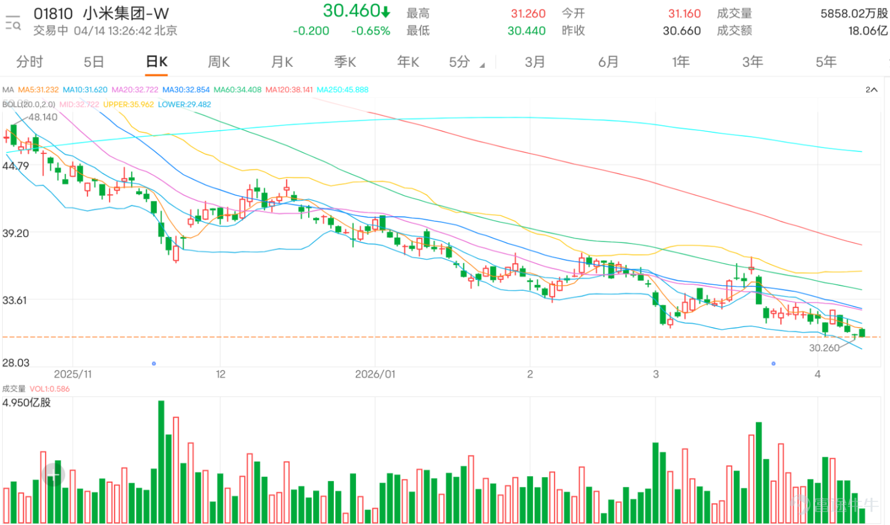Select the 年K tab

click(408, 62)
